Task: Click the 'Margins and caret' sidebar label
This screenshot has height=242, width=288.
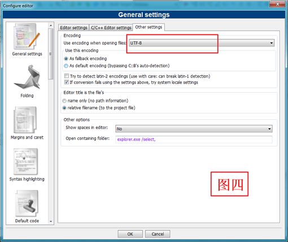Action: point(27,137)
